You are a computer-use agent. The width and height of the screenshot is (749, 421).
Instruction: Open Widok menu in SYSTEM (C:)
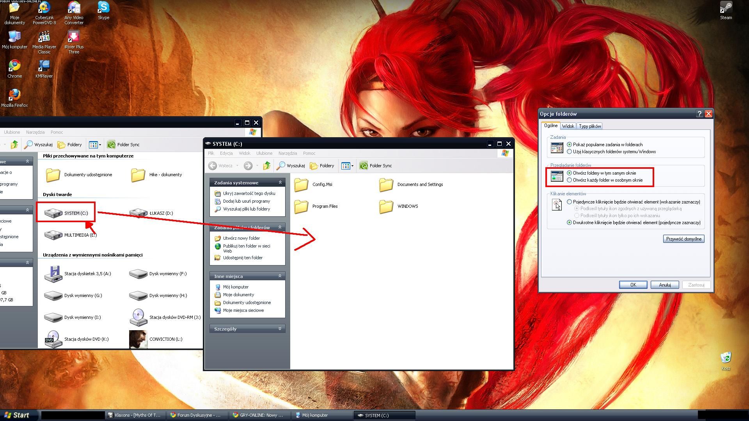point(245,153)
